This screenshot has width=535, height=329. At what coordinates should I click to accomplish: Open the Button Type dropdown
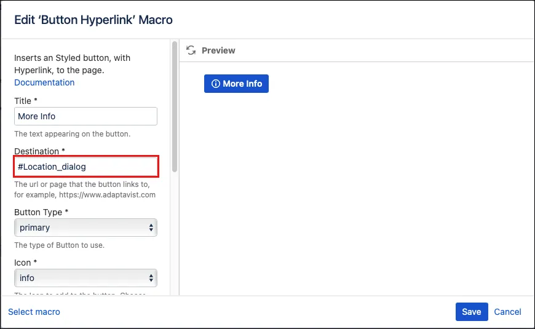click(85, 228)
